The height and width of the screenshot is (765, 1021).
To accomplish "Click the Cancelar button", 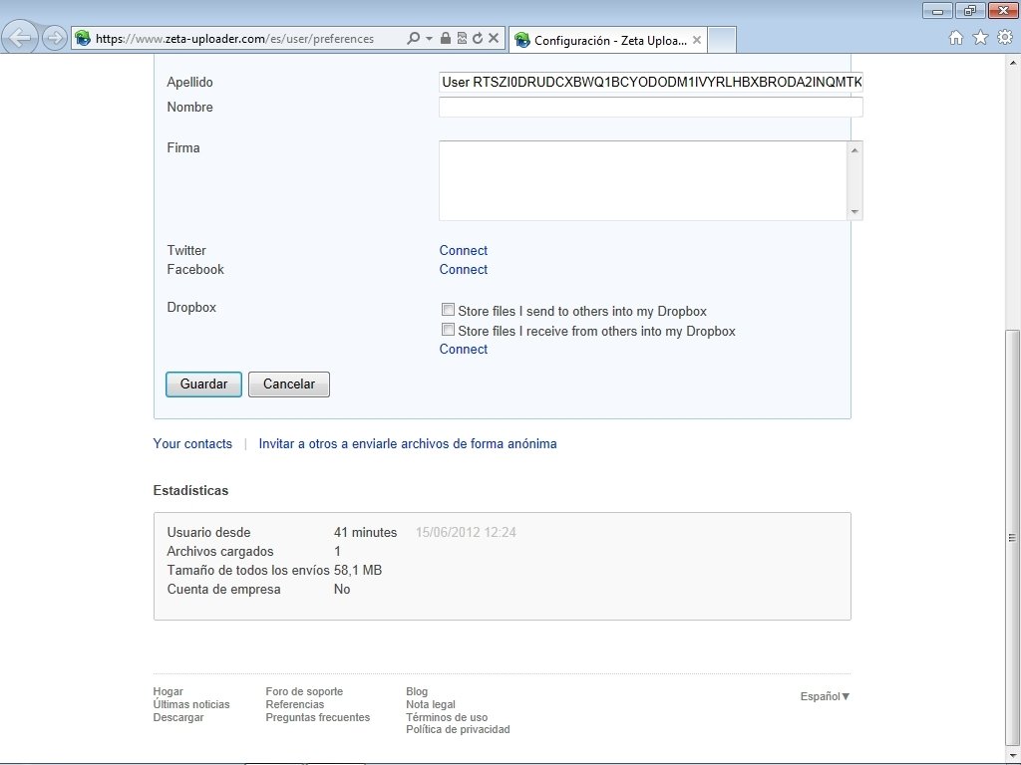I will (x=289, y=384).
